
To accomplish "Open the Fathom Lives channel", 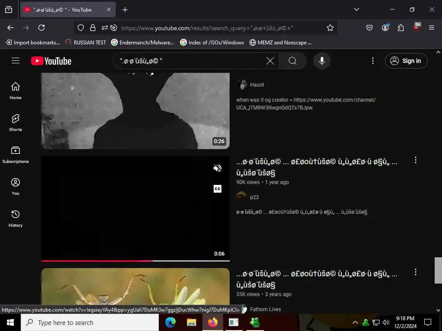I will click(265, 309).
